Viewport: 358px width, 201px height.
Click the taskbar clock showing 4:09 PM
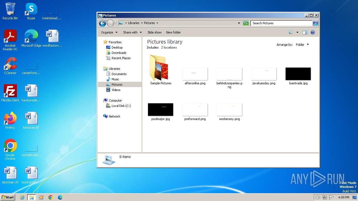point(343,197)
